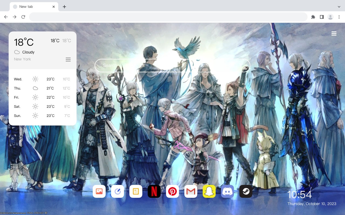Screen dimensions: 345x215
Task: Open the blue to-do checkmark shortcut
Action: tap(118, 191)
